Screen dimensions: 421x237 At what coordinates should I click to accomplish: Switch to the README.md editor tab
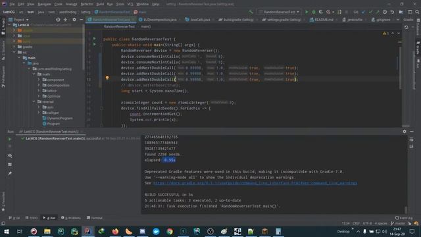coord(323,20)
